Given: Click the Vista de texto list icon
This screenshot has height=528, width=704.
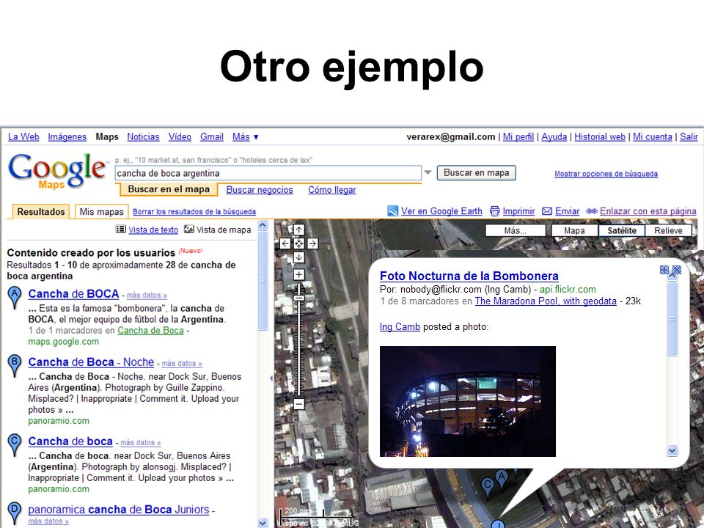Looking at the screenshot, I should click(121, 229).
